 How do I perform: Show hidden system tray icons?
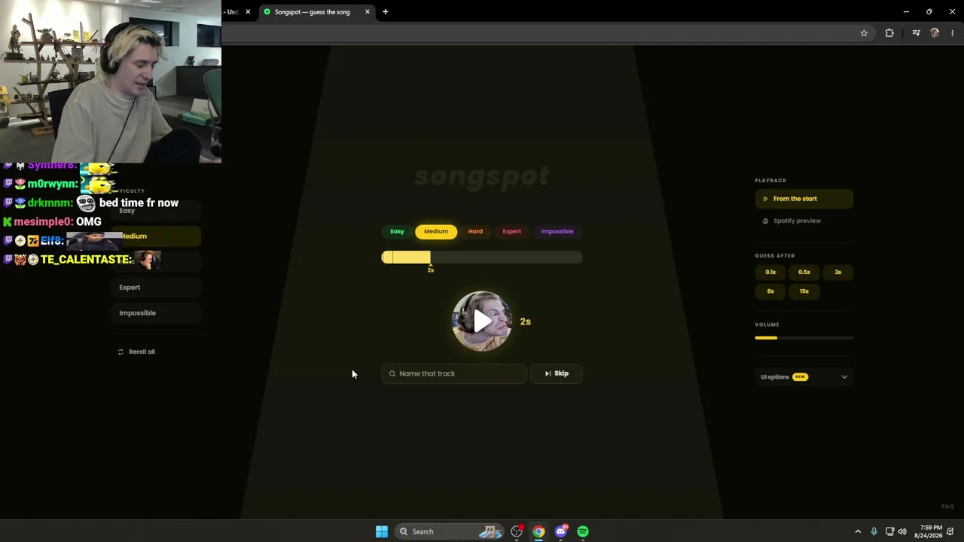857,531
